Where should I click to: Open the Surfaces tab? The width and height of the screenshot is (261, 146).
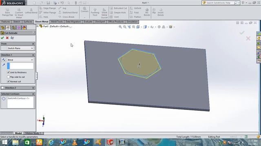click(28, 21)
